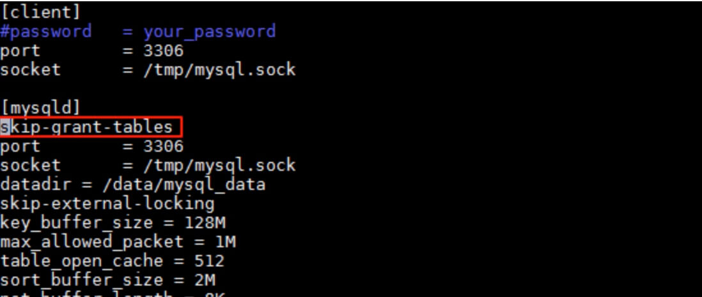Click the max_allowed_packet setting name
This screenshot has width=702, height=297.
pos(91,242)
